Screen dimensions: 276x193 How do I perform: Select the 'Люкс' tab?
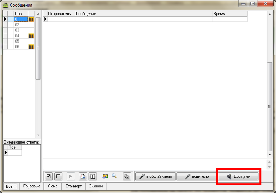53,186
